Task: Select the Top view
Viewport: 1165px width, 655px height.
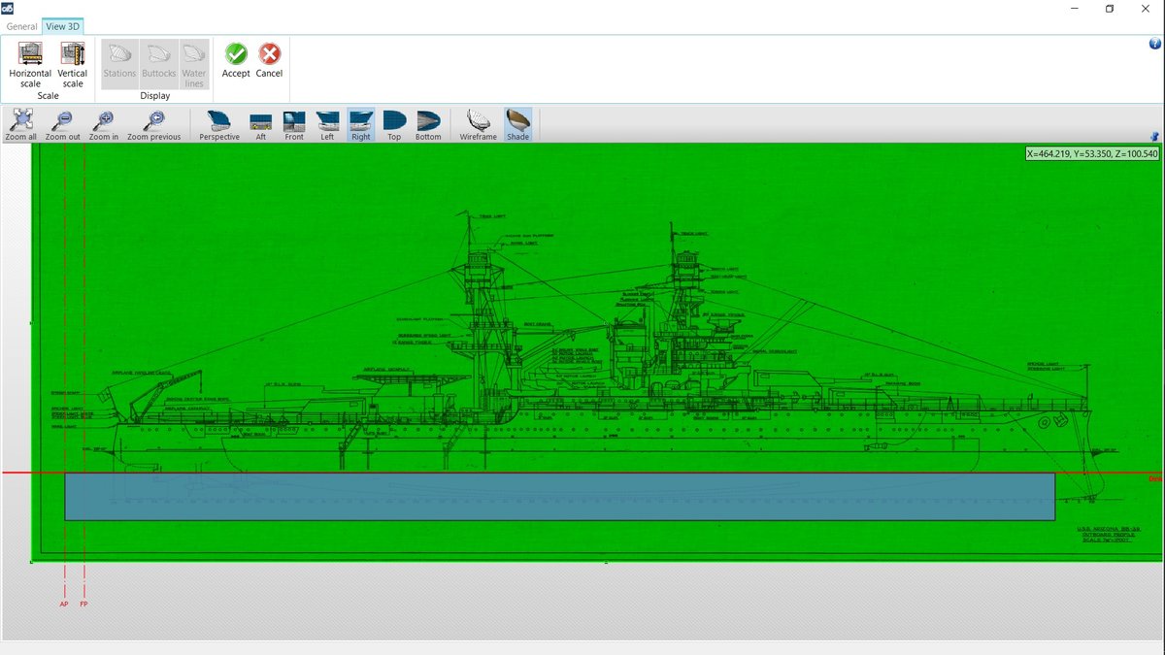Action: point(394,125)
